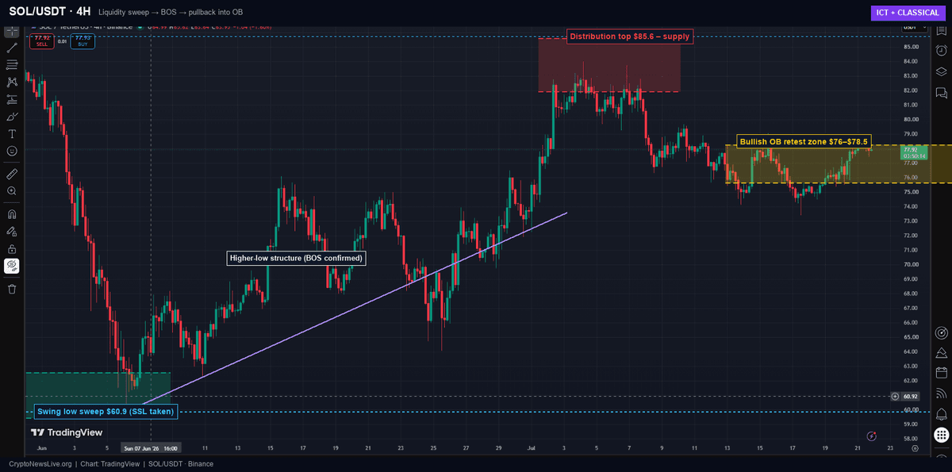Image resolution: width=952 pixels, height=472 pixels.
Task: Open the radar screener icon
Action: click(x=942, y=332)
